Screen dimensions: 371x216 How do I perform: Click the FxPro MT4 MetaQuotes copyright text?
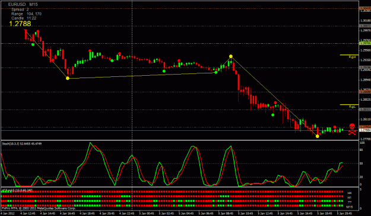coord(39,208)
